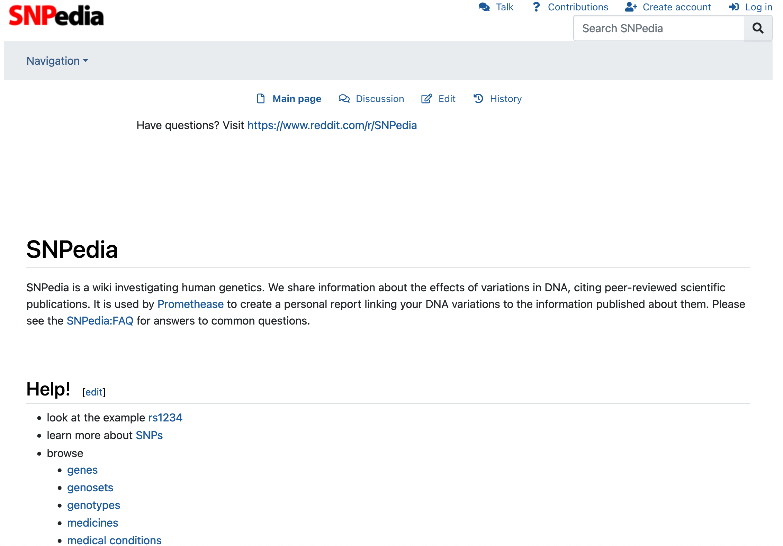783x546 pixels.
Task: Switch to the Discussion tab
Action: click(380, 99)
